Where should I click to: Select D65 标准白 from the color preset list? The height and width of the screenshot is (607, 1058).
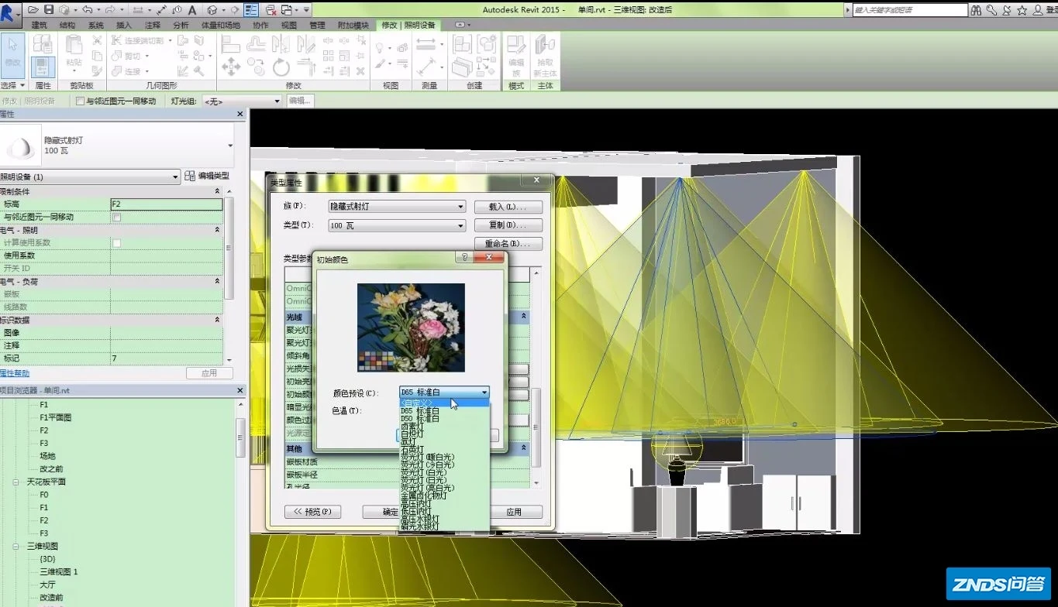(422, 411)
